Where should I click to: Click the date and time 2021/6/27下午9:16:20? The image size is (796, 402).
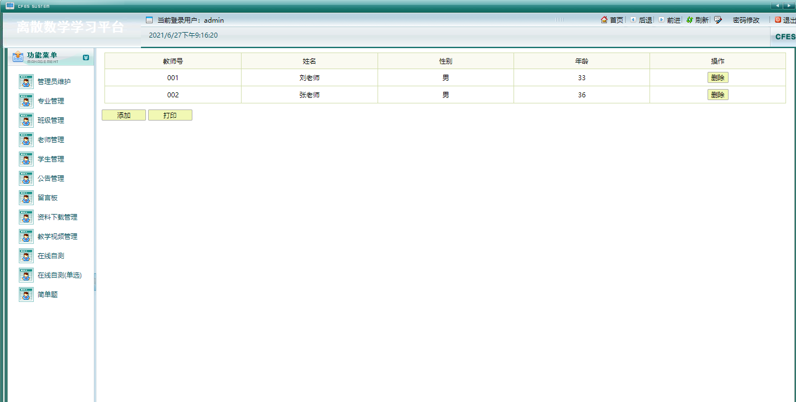(x=184, y=35)
